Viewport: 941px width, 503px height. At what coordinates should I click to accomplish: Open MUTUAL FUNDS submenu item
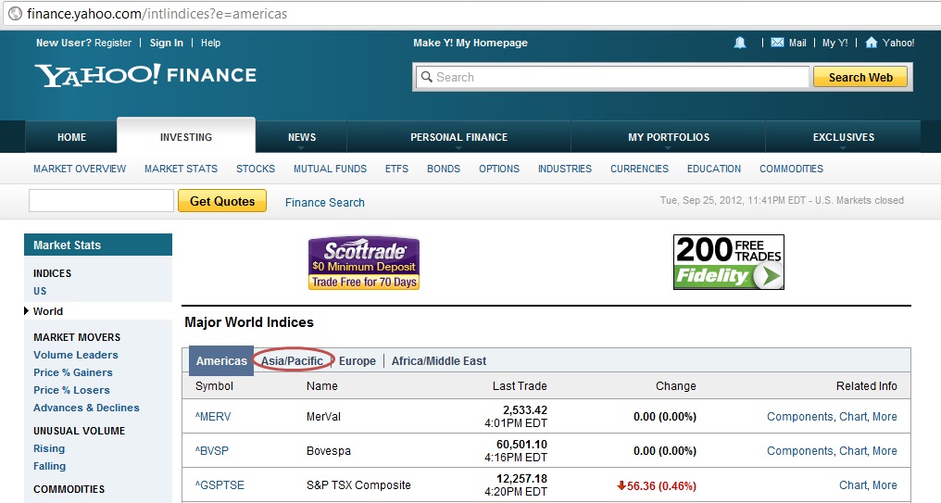click(x=330, y=169)
